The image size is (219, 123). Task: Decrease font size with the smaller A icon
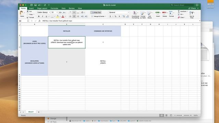pyautogui.click(x=64, y=12)
